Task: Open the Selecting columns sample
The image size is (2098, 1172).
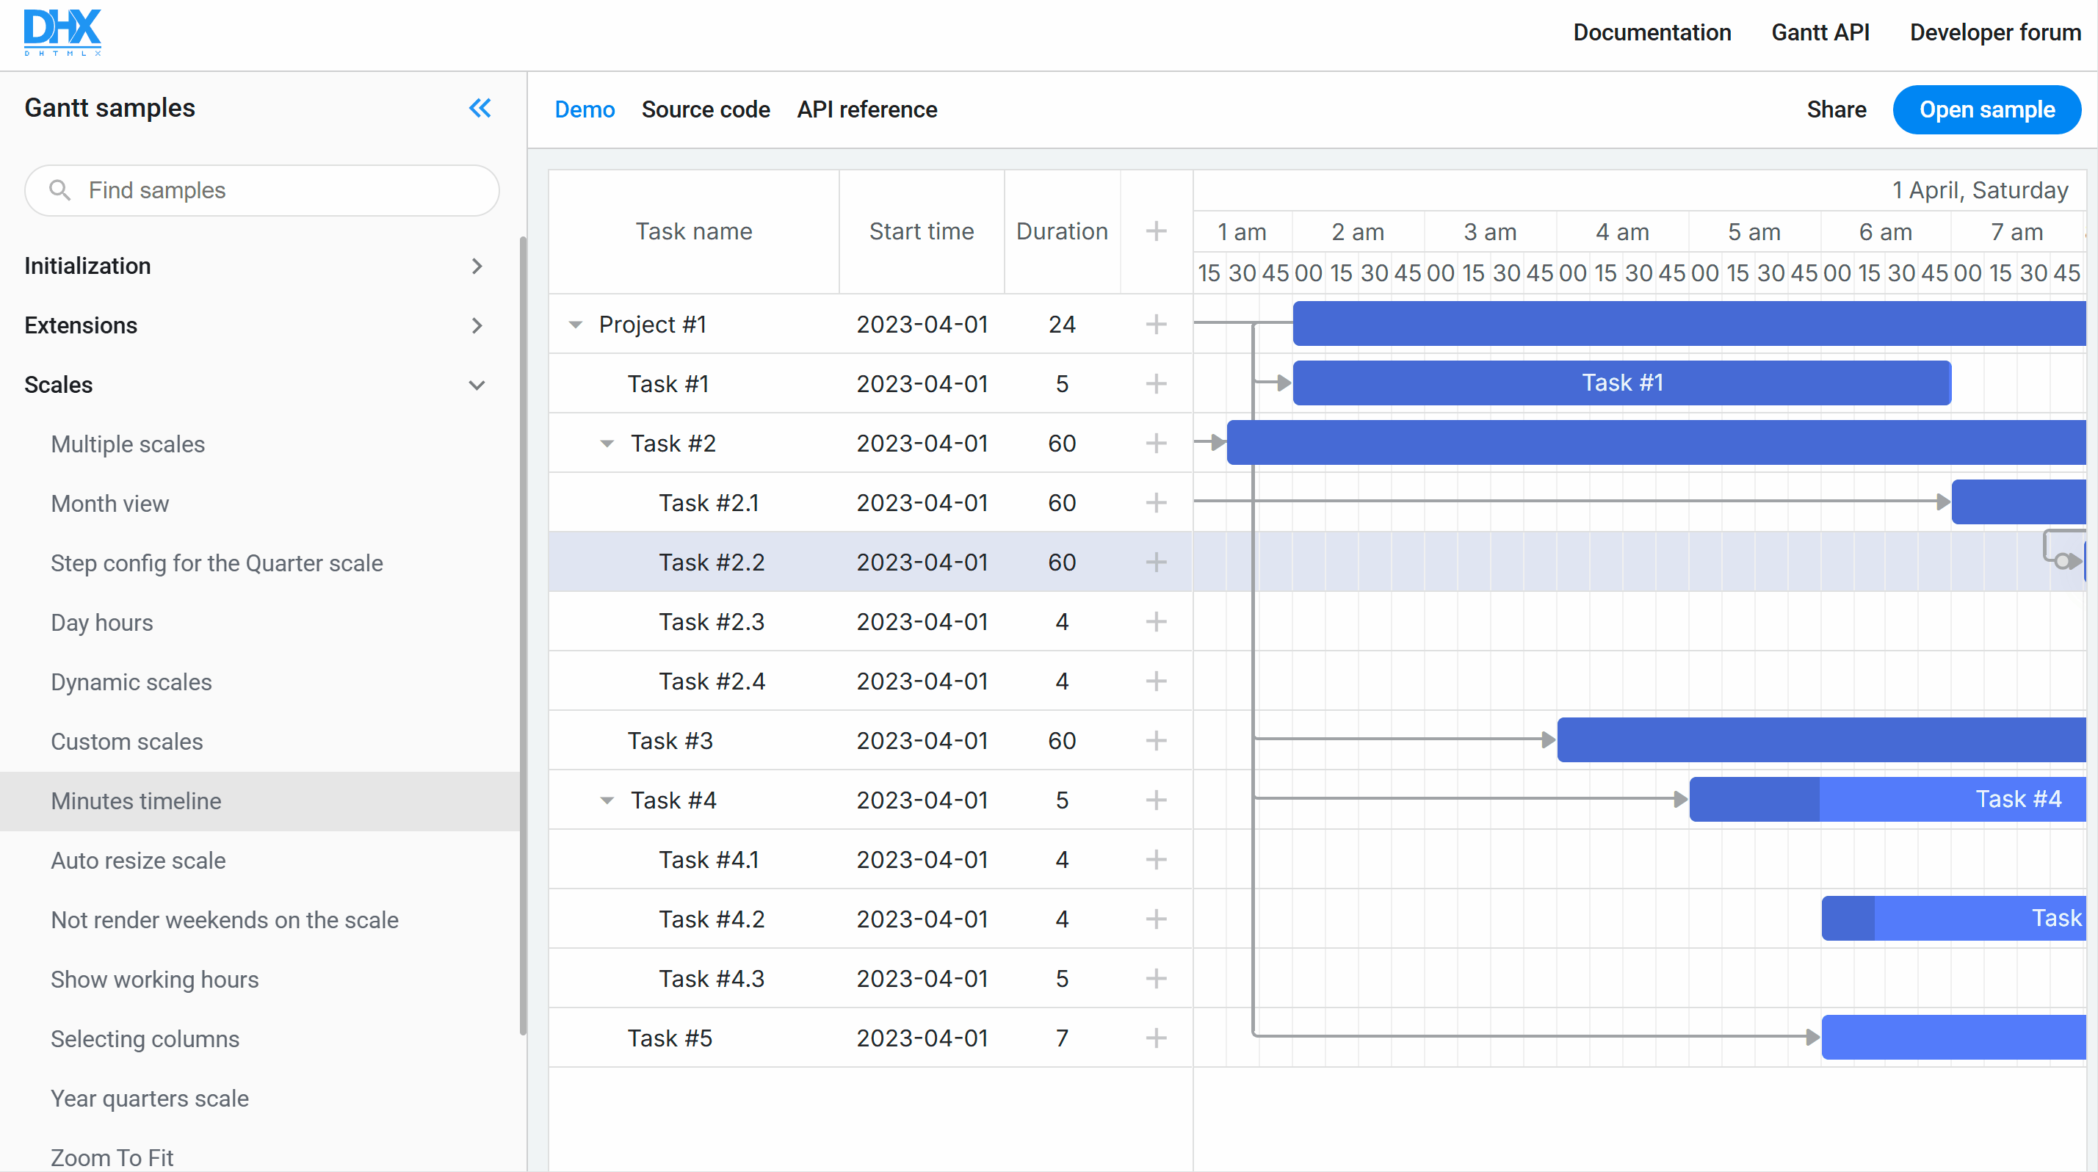Action: point(145,1038)
